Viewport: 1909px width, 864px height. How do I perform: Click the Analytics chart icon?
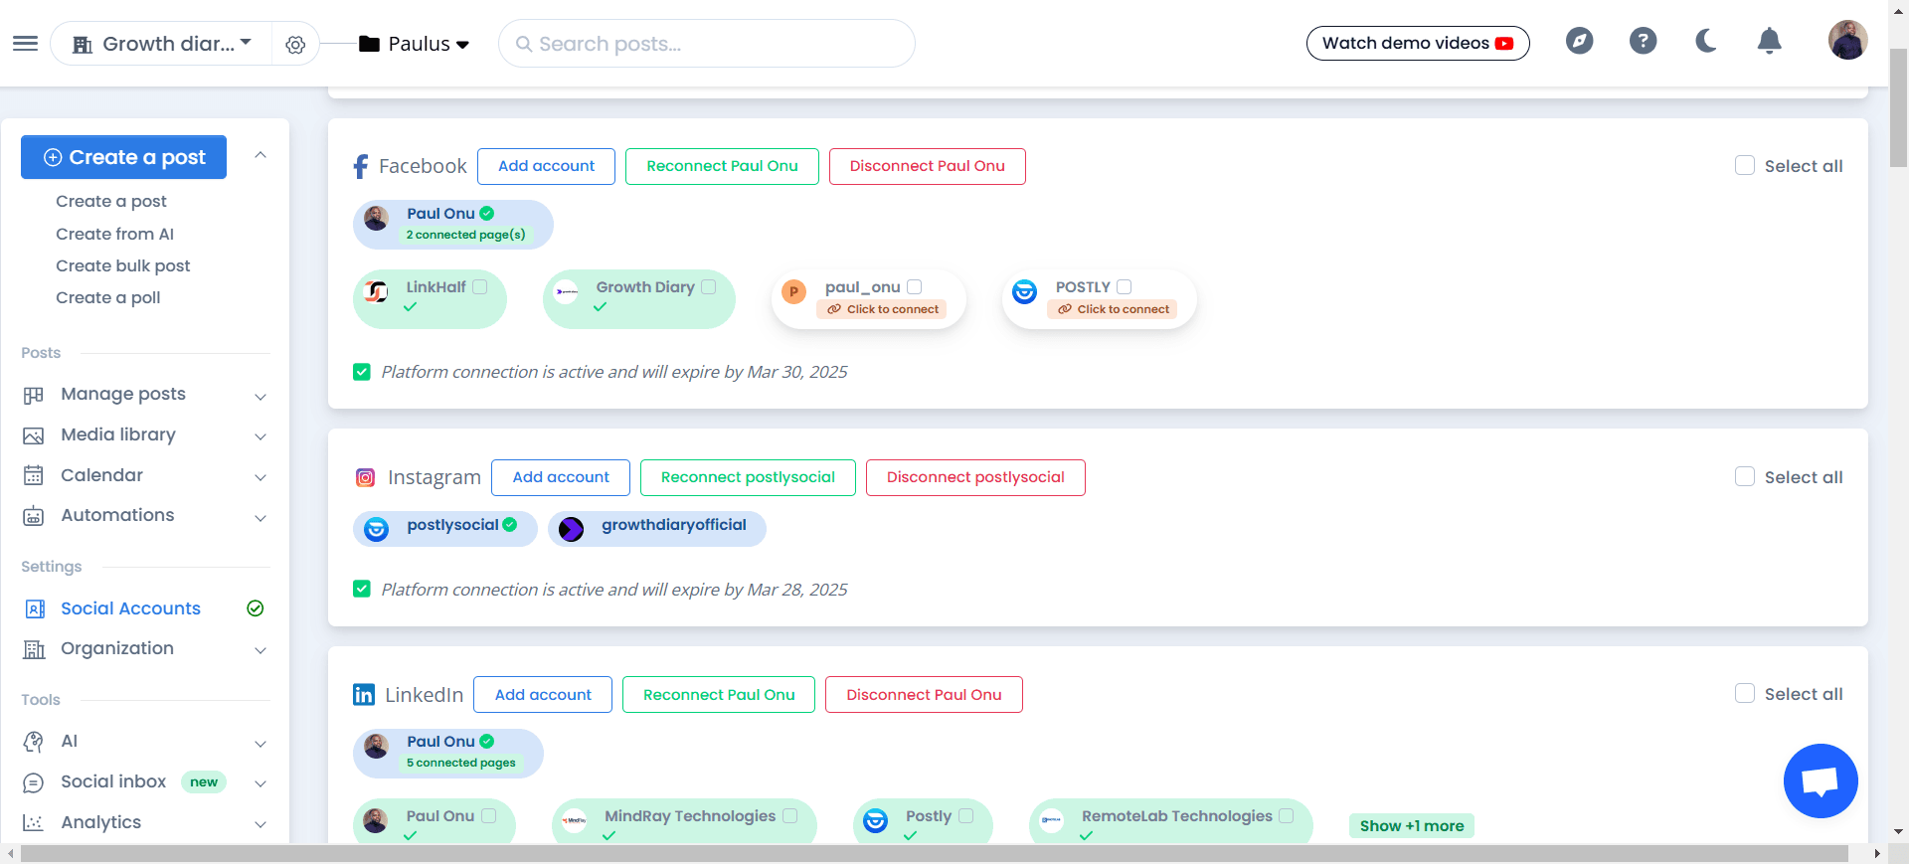[34, 822]
